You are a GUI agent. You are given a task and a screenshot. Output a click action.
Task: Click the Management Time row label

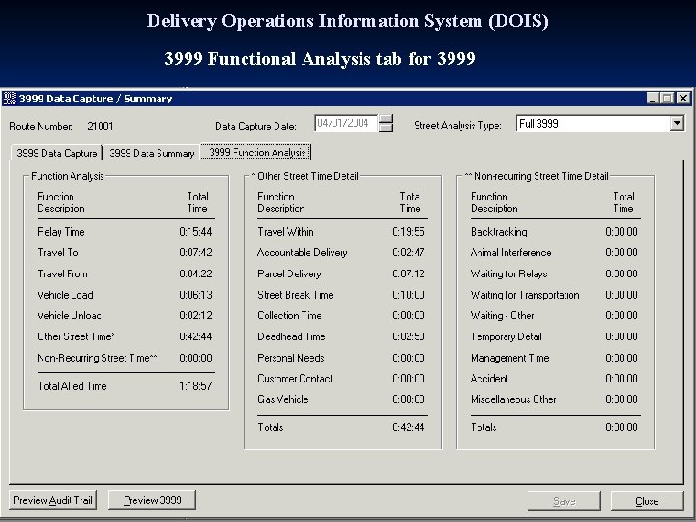click(x=510, y=358)
